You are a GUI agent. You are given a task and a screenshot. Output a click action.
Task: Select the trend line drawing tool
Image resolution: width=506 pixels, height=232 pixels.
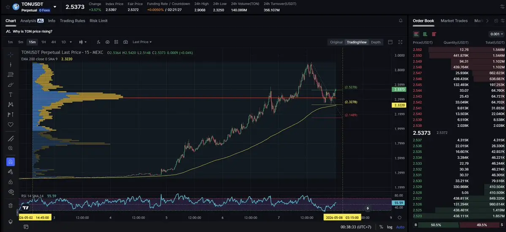(x=10, y=64)
